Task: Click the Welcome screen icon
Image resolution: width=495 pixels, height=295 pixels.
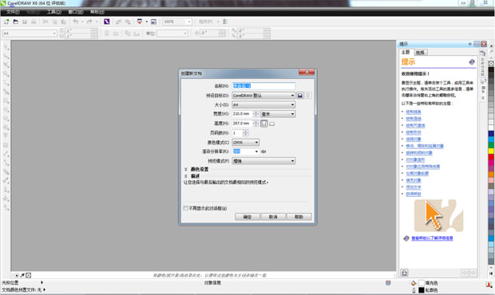Action: [x=153, y=22]
